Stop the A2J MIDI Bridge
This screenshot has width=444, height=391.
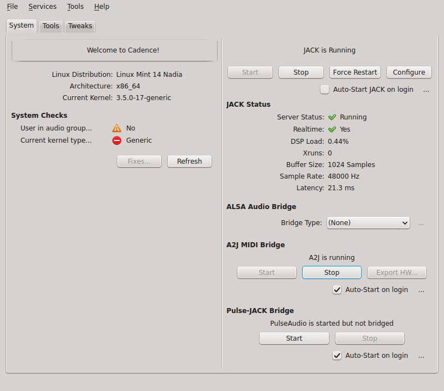[332, 273]
